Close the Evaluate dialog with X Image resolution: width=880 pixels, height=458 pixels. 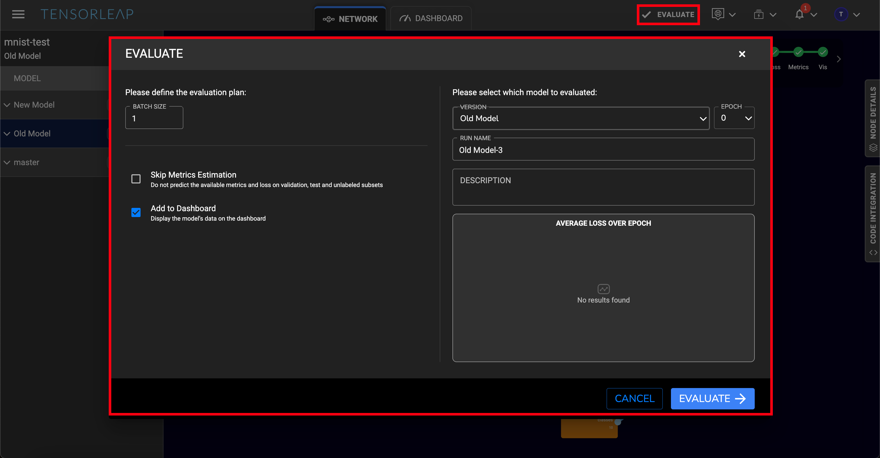[x=742, y=54]
